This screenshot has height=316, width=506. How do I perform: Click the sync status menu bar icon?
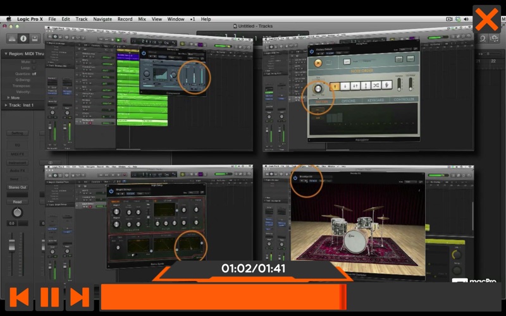(x=457, y=19)
